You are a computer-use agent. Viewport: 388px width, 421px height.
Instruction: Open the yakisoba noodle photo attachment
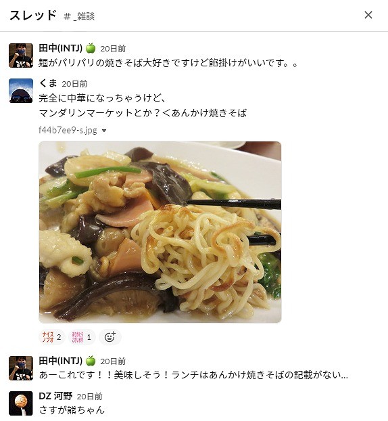(x=160, y=232)
